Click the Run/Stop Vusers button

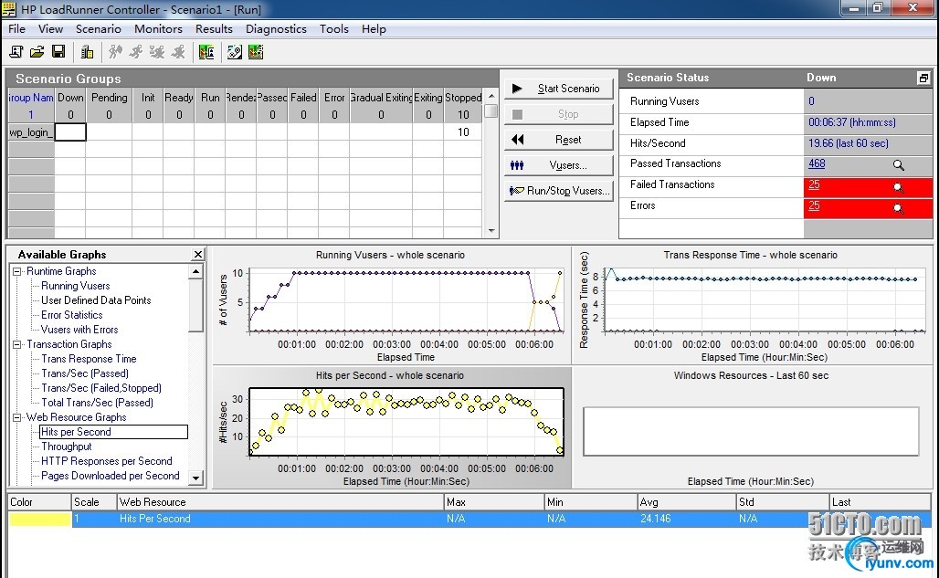point(559,191)
